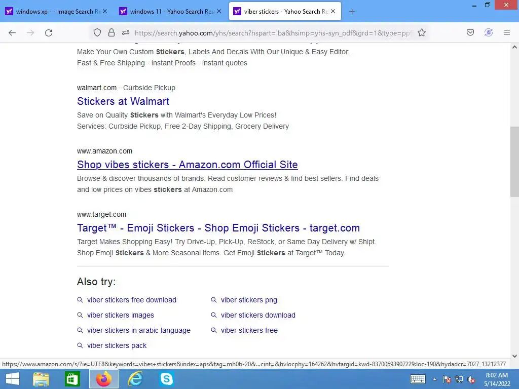Save page to Pocket
519x389 pixels.
tap(470, 32)
